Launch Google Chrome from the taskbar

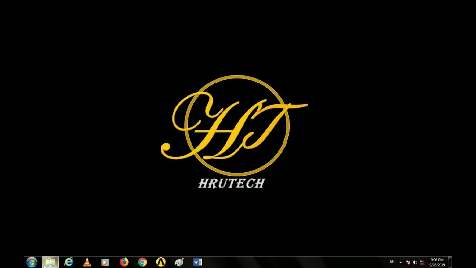click(x=142, y=262)
